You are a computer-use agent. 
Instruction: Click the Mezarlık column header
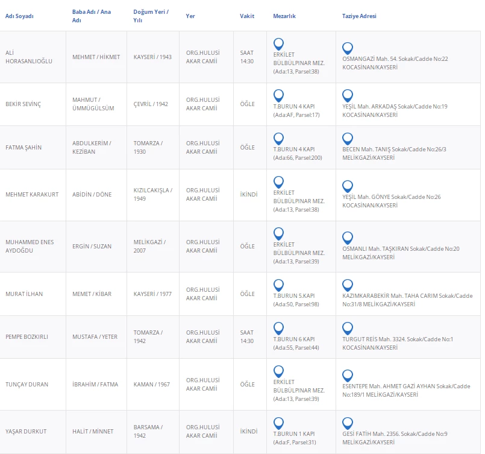(284, 16)
